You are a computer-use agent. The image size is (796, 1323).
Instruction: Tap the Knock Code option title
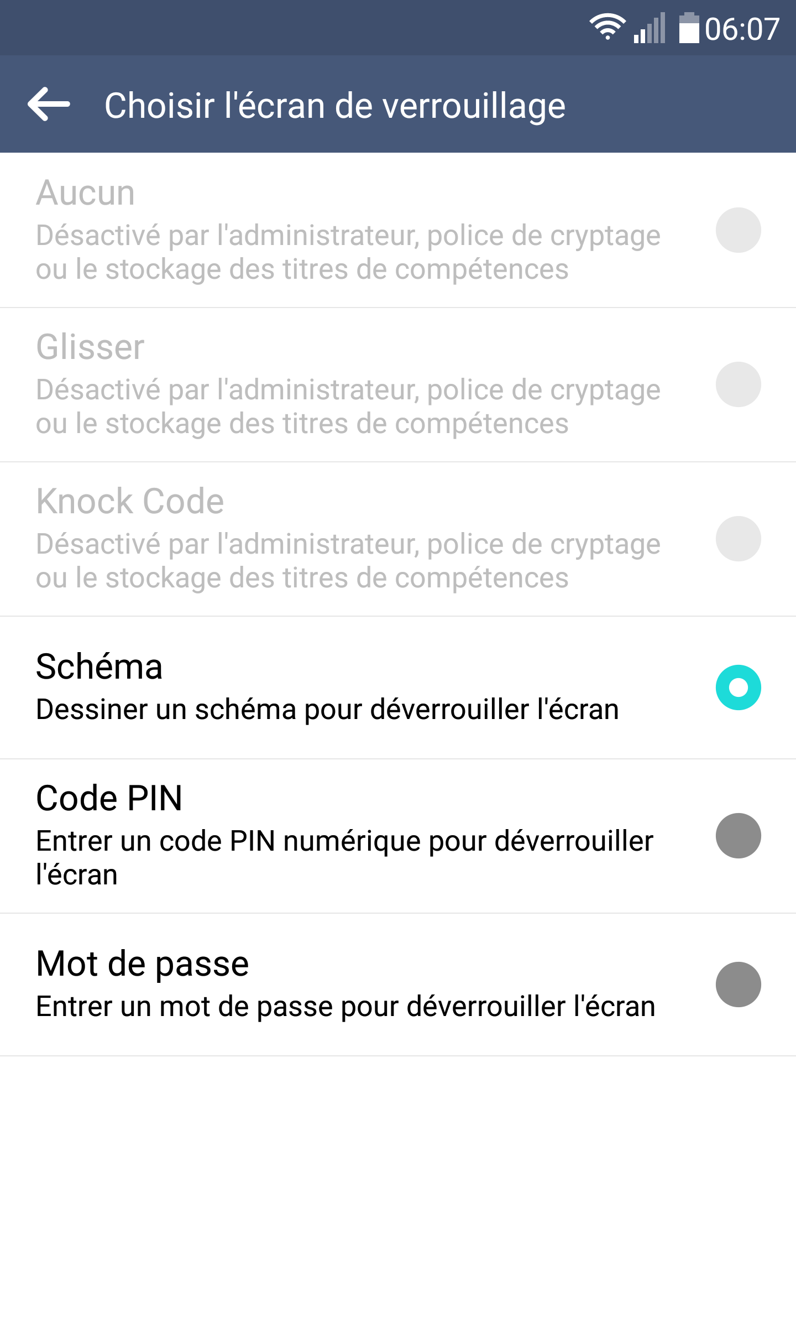coord(130,502)
